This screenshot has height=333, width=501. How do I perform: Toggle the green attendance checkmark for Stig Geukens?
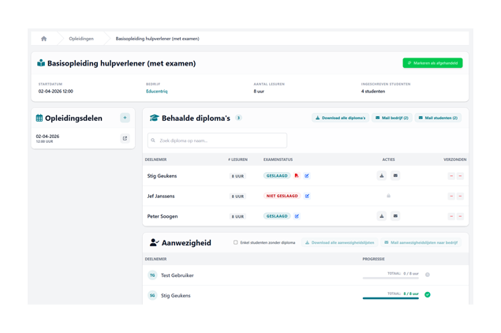[x=428, y=294]
